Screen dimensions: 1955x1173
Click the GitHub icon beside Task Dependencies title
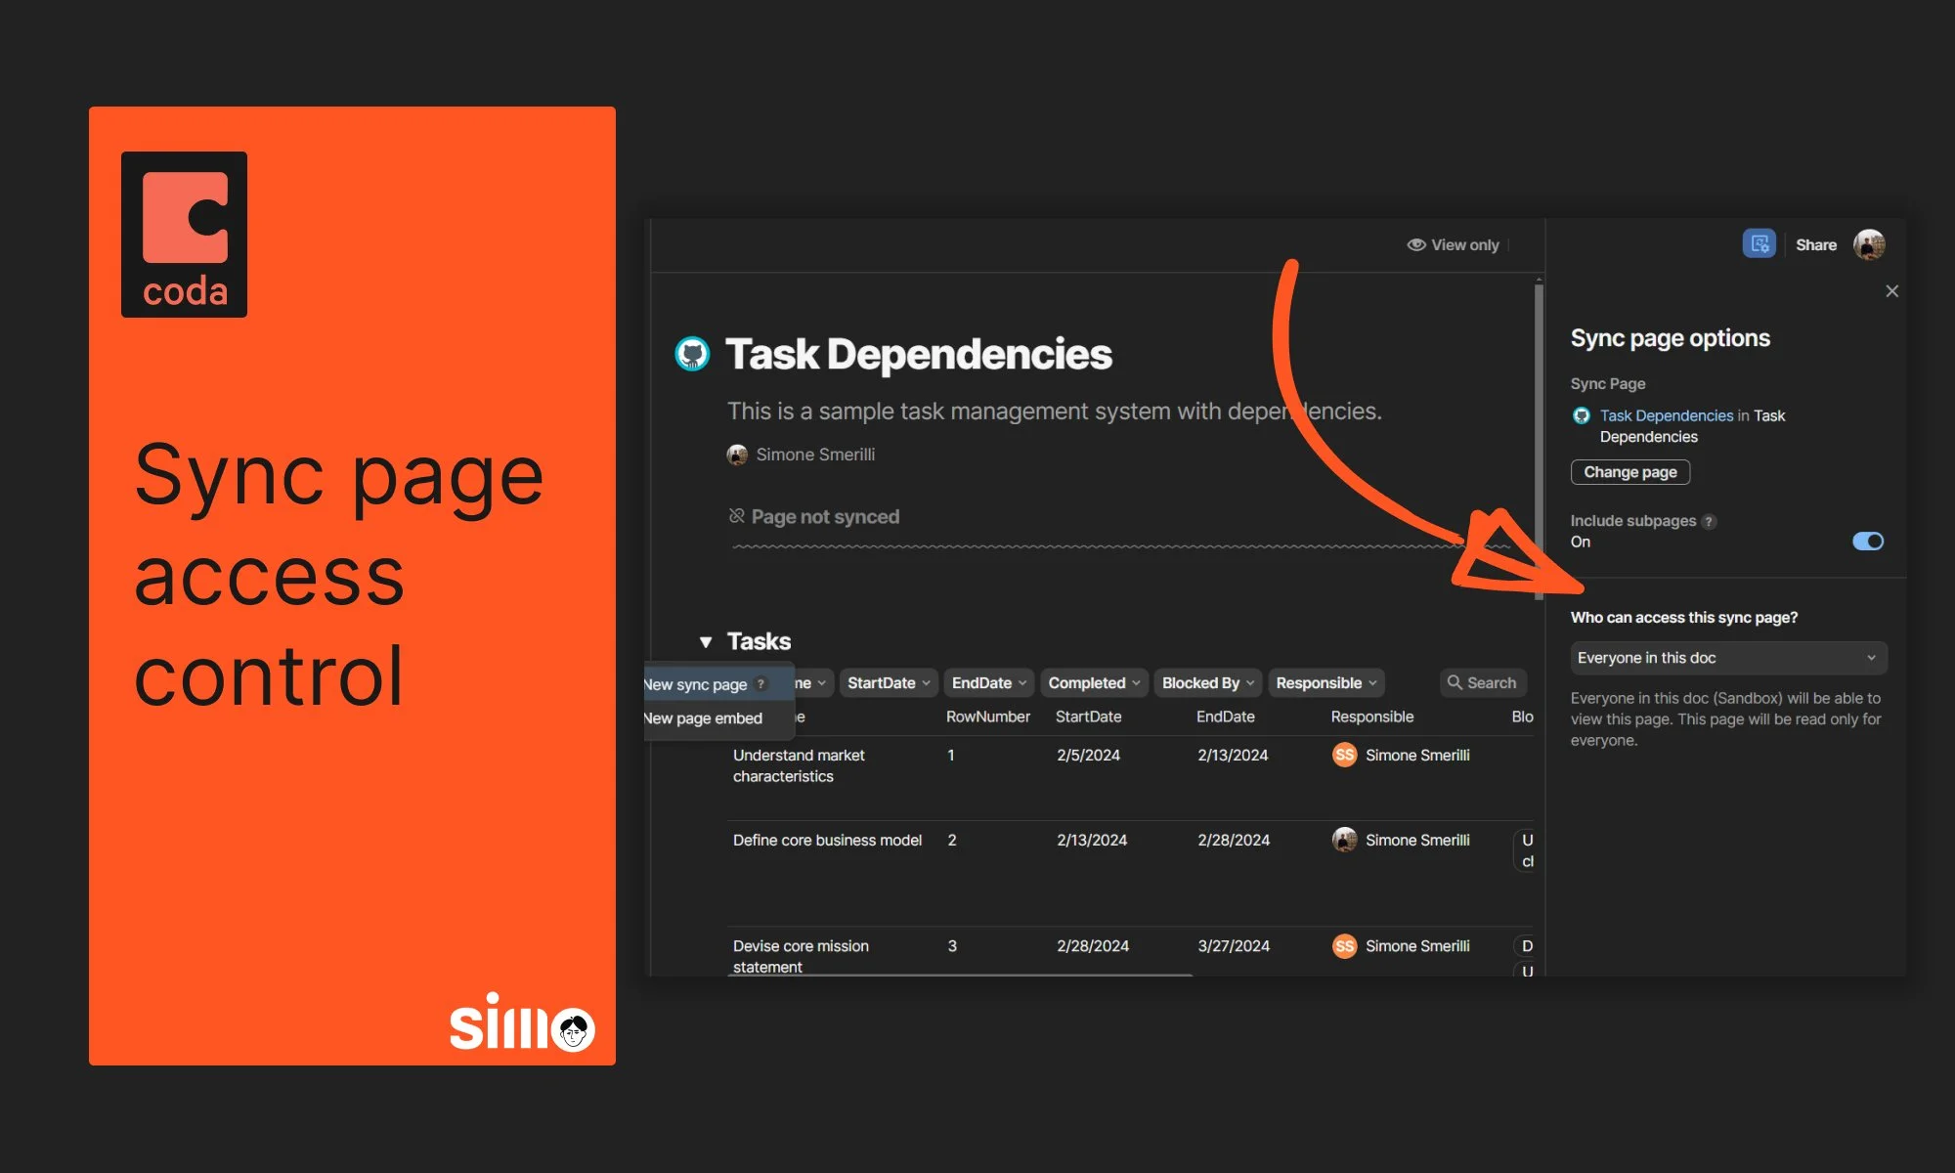[x=692, y=354]
